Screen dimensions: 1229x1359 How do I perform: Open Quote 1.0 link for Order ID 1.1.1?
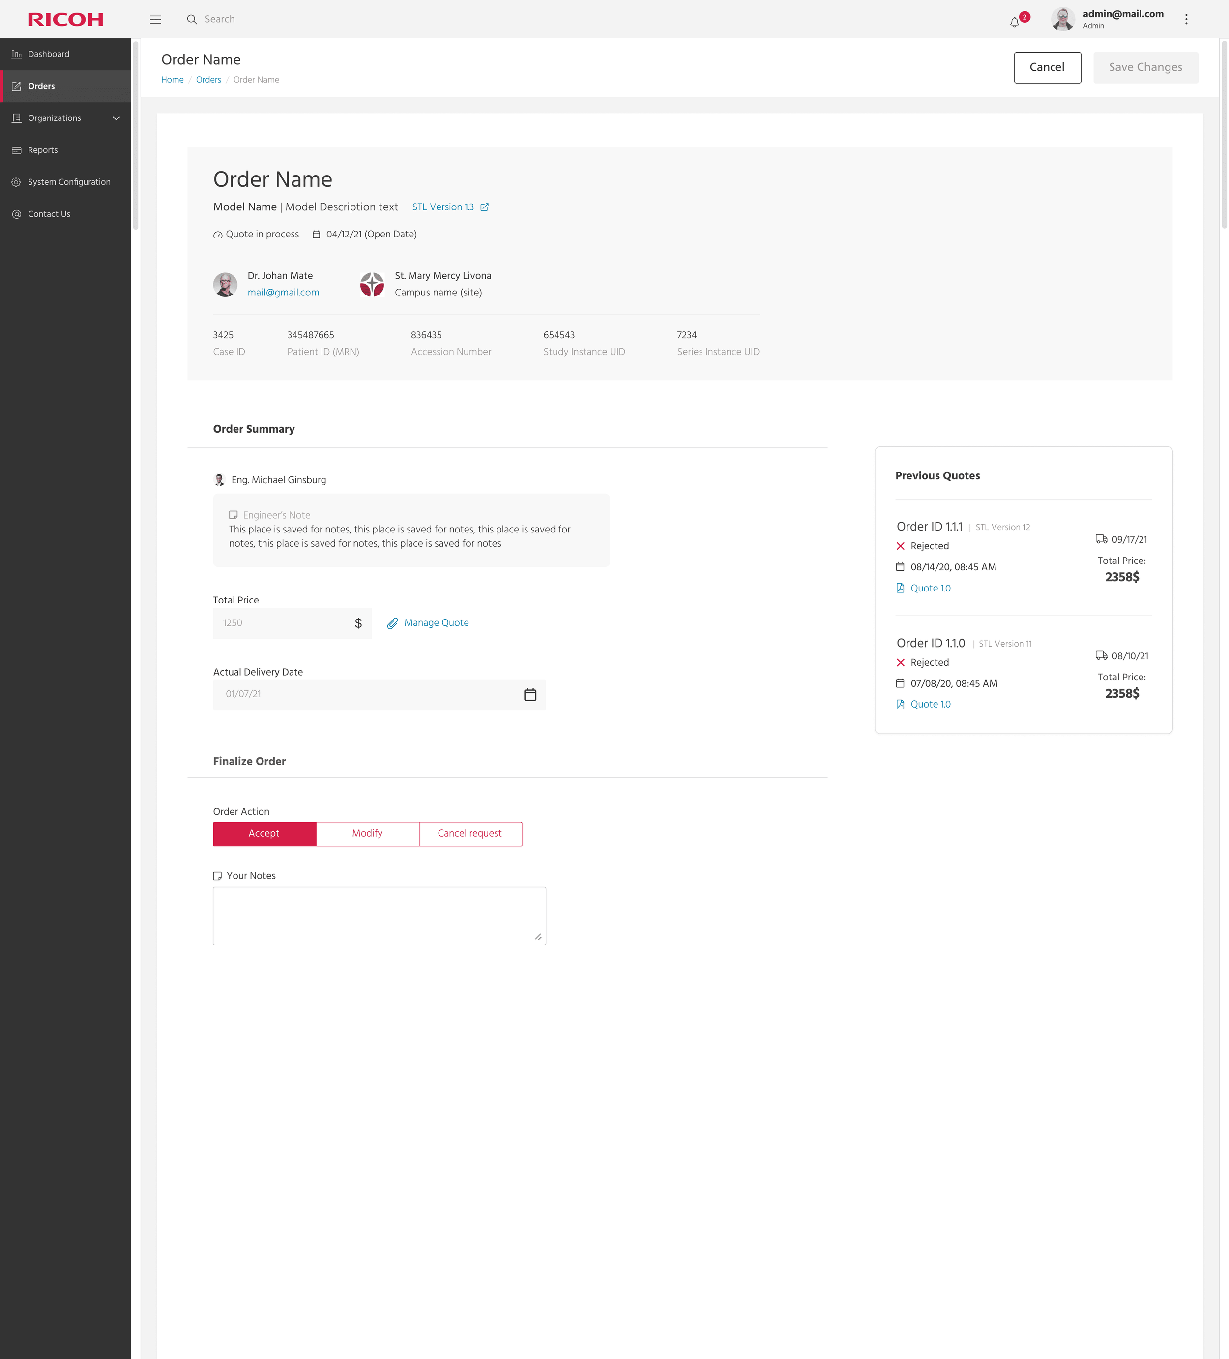tap(930, 589)
